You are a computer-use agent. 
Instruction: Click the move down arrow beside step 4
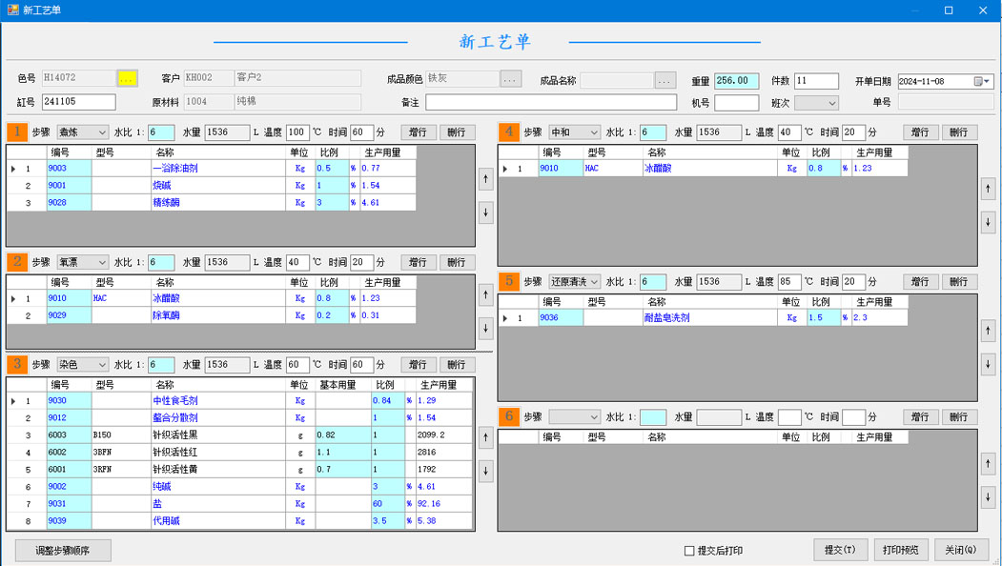tap(988, 222)
